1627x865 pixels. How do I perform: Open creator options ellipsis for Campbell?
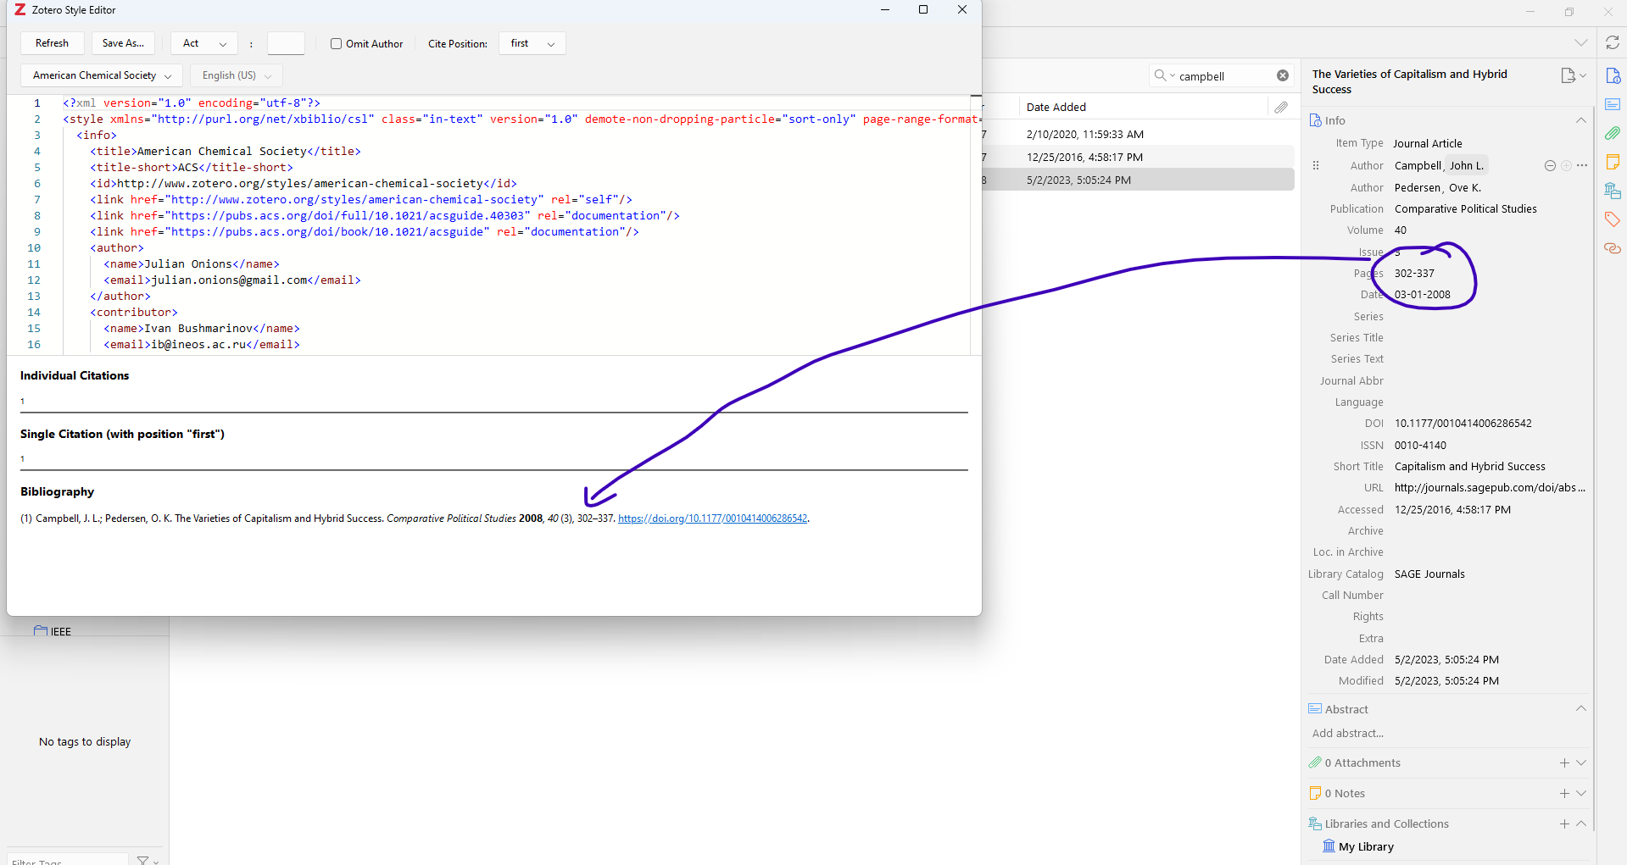pyautogui.click(x=1582, y=166)
